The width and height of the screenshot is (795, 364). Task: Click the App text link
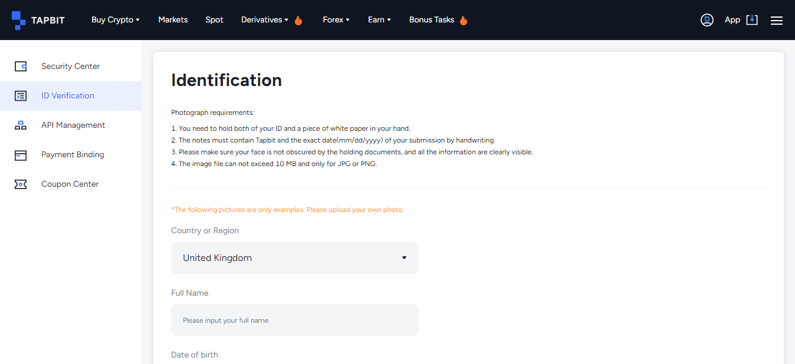point(732,20)
